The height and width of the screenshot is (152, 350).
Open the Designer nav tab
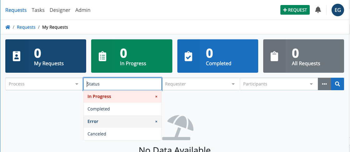point(60,10)
